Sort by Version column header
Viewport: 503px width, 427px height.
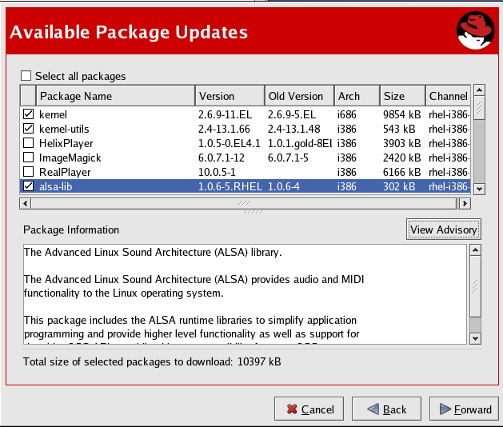coord(229,96)
